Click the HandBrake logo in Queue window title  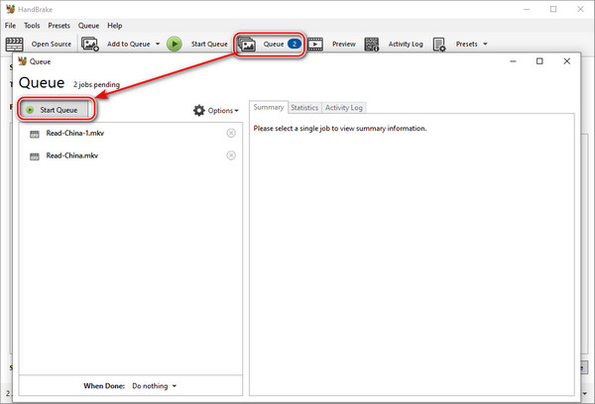(x=23, y=61)
